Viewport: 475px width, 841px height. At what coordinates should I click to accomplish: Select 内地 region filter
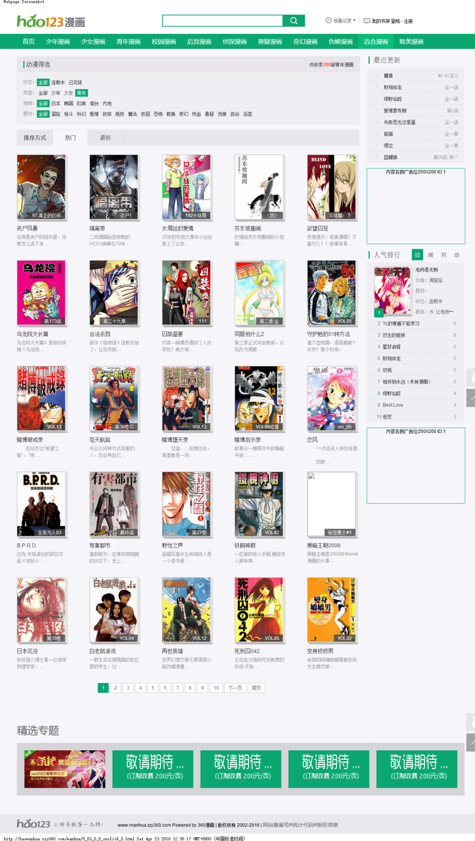(x=107, y=103)
